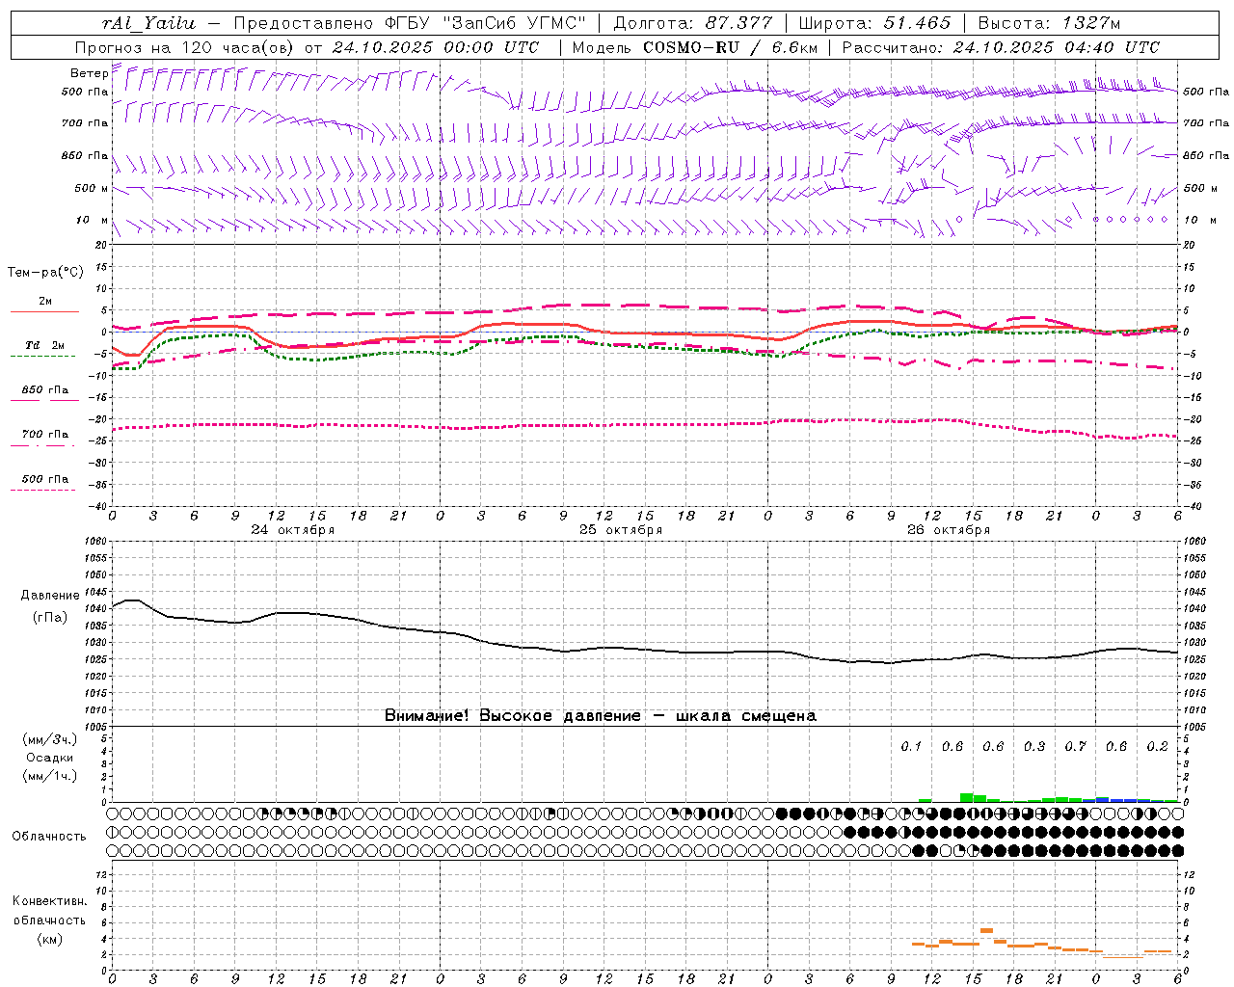The width and height of the screenshot is (1234, 987).
Task: Click the 0.1 precipitation amount value
Action: point(911,747)
